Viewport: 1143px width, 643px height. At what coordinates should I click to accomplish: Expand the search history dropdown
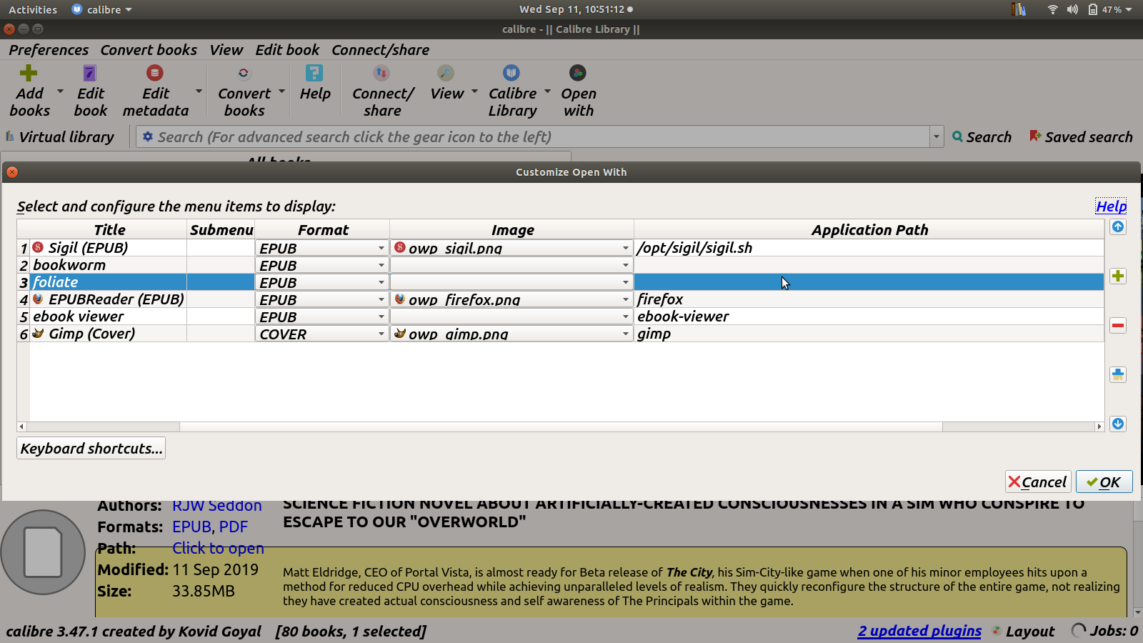point(937,136)
